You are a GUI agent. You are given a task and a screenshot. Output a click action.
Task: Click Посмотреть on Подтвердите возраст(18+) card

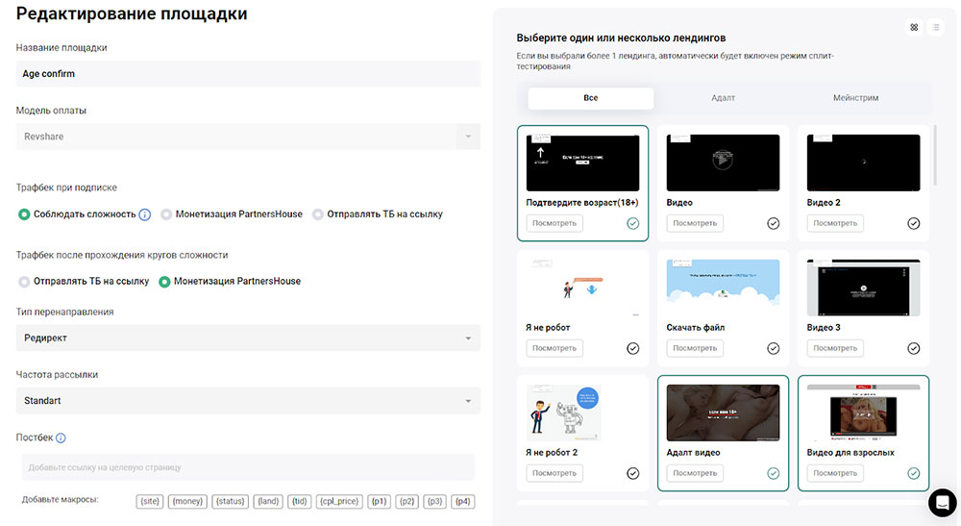click(x=554, y=223)
